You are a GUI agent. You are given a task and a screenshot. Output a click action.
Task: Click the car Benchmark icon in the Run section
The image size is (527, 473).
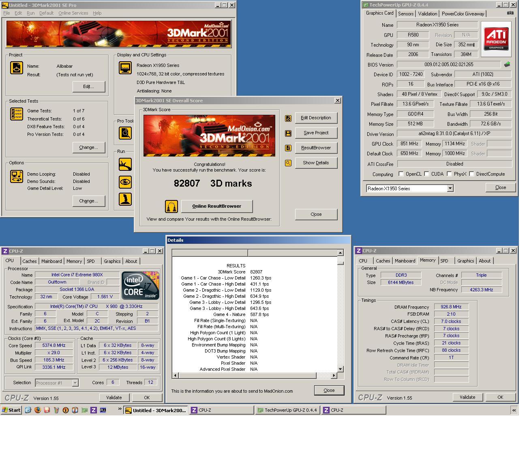[125, 164]
